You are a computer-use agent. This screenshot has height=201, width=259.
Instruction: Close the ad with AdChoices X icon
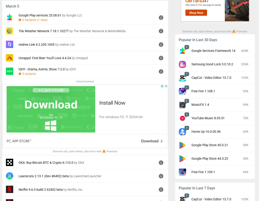166,86
